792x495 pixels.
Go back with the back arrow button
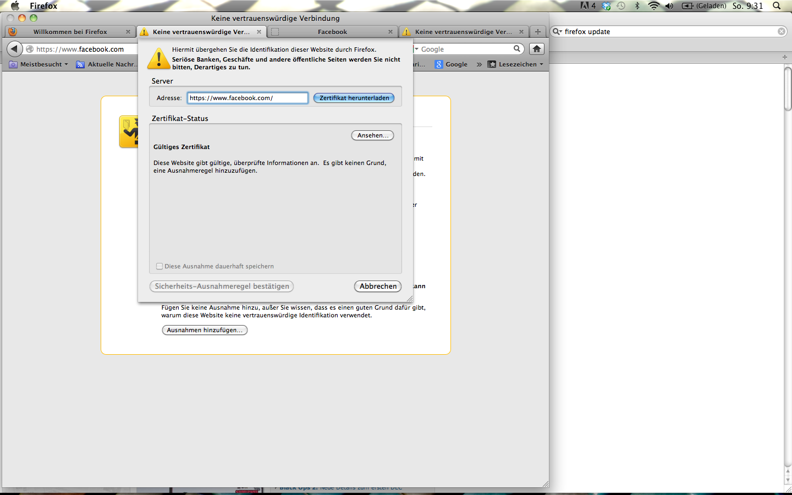point(14,49)
